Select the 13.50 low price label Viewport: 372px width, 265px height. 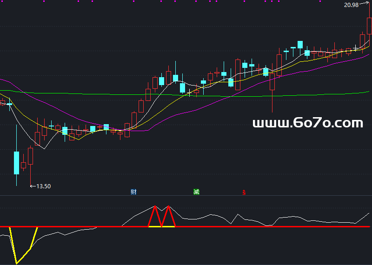tap(44, 186)
